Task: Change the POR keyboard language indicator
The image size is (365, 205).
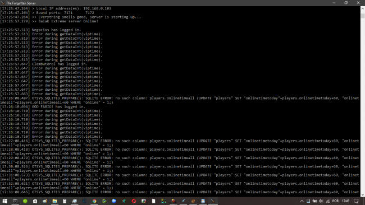Action: point(335,201)
